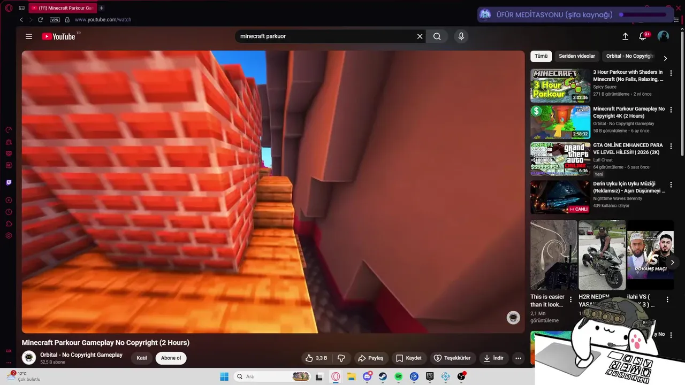Open the H2R motorcycle Short thumbnail

click(602, 255)
